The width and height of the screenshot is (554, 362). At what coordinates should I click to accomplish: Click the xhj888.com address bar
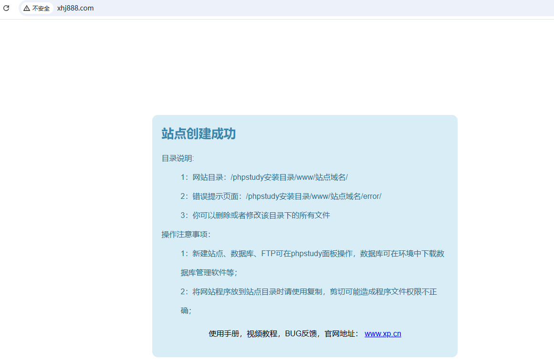75,8
